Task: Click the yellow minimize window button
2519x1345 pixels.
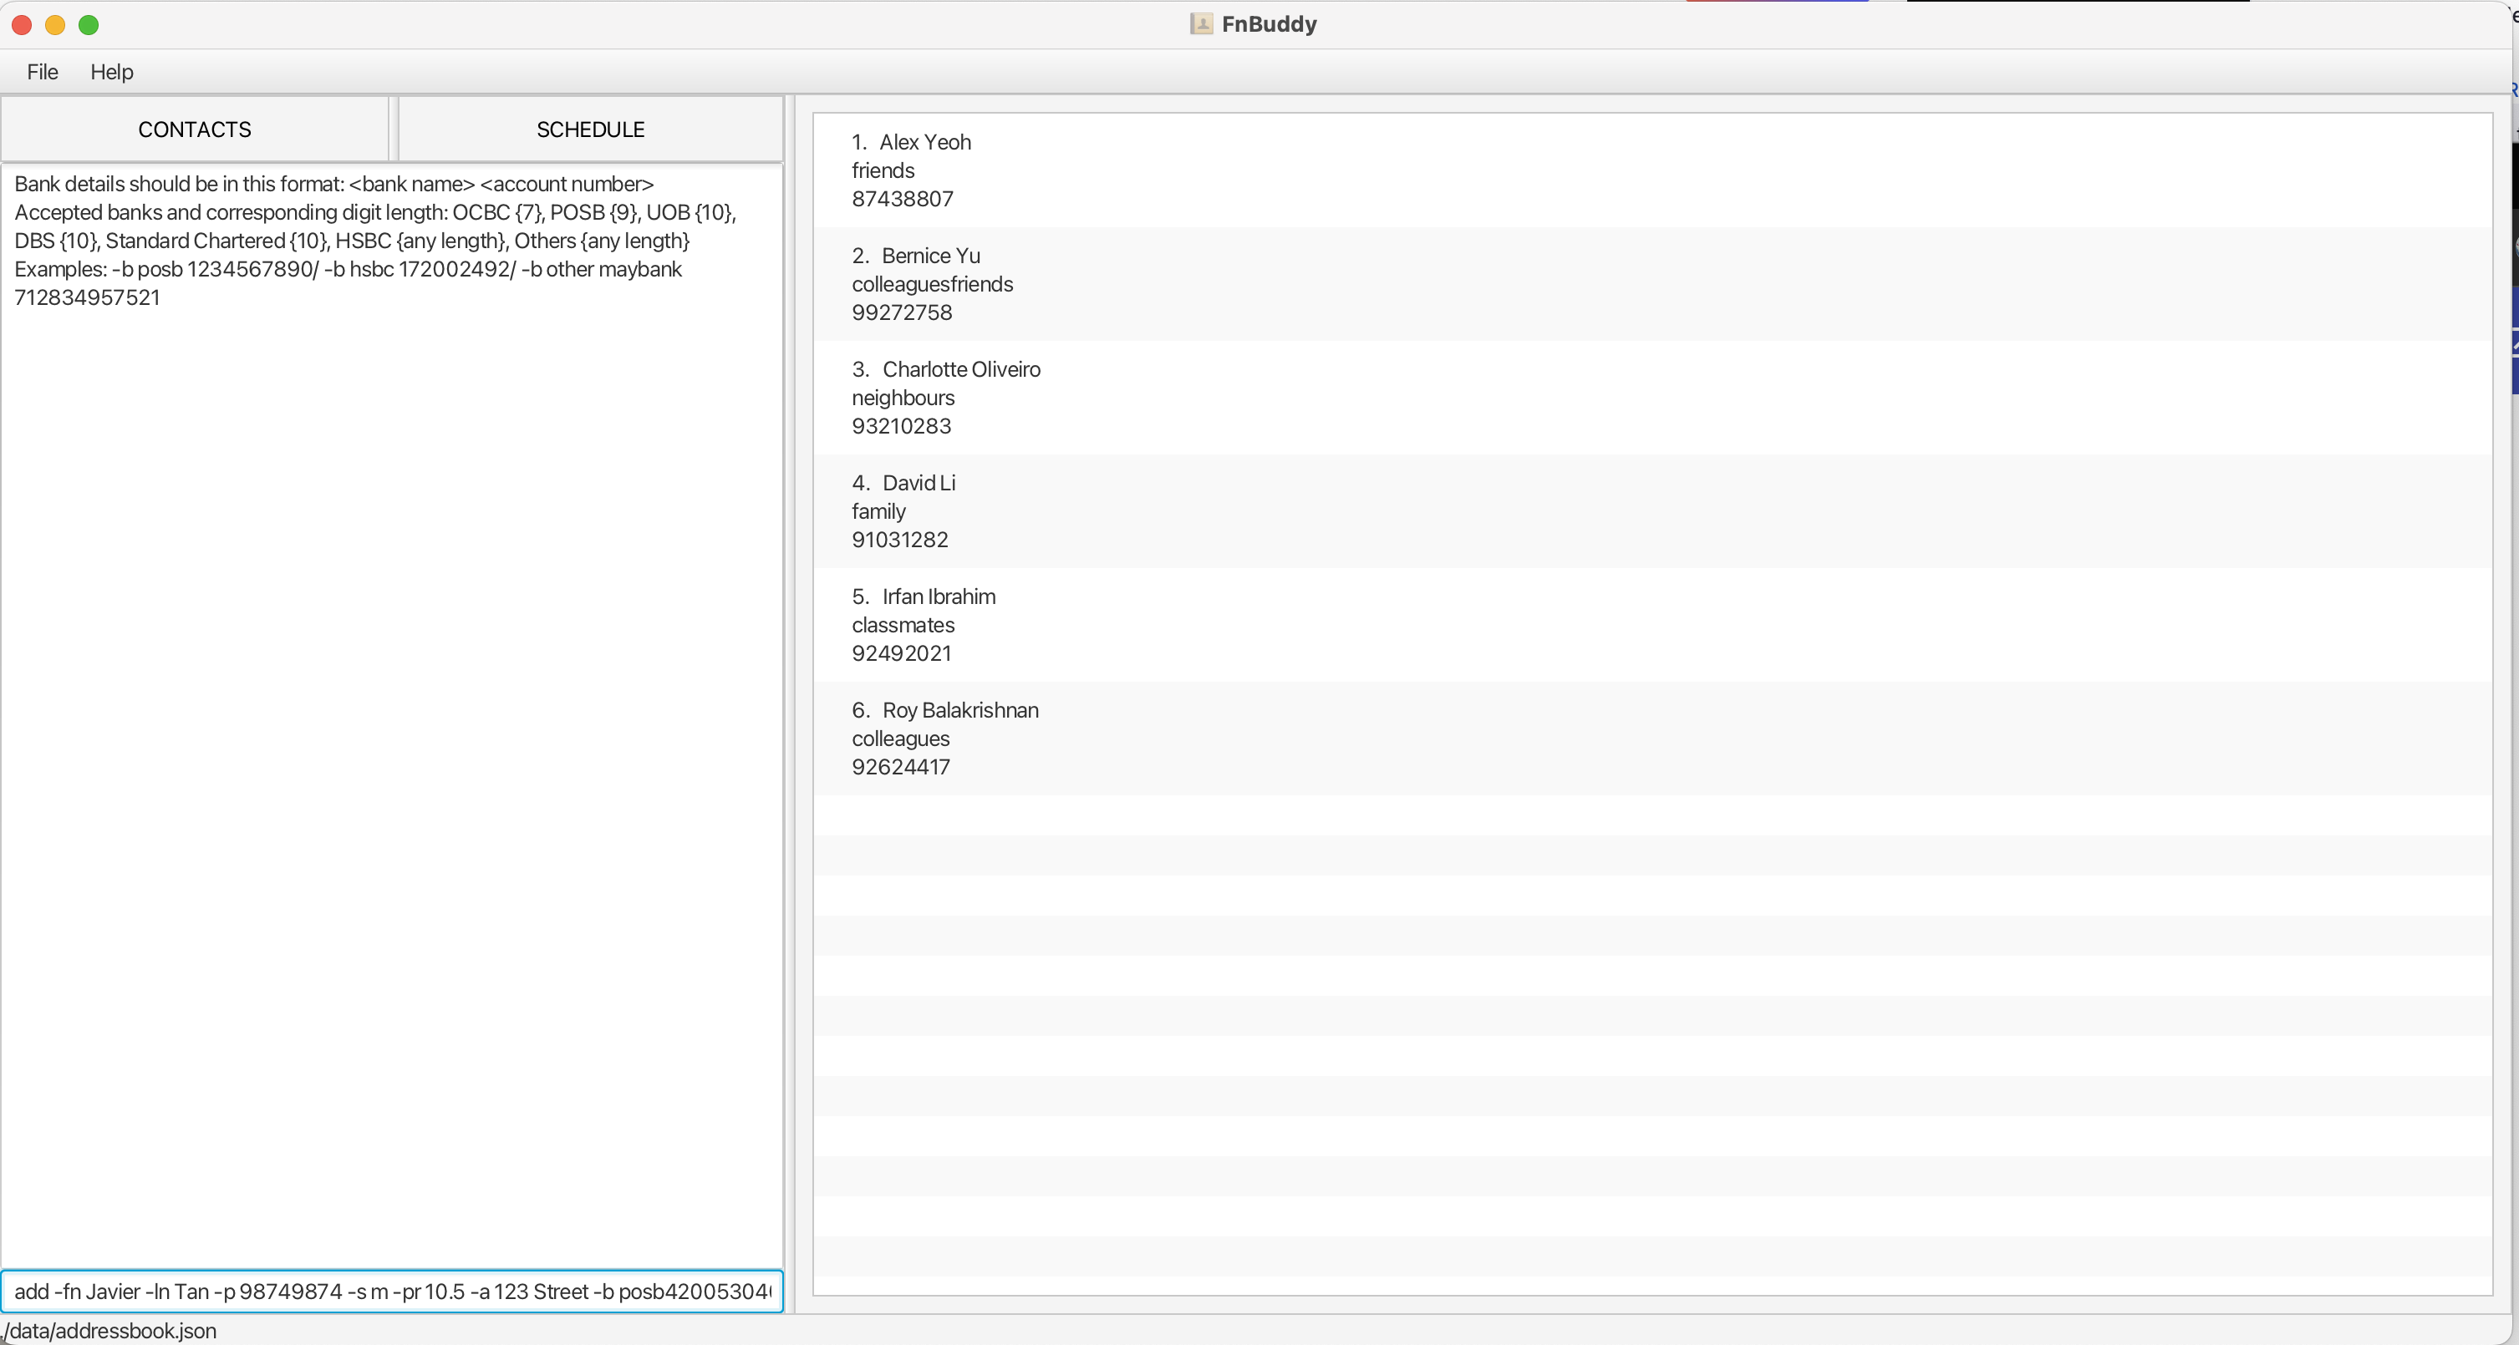Action: (55, 24)
